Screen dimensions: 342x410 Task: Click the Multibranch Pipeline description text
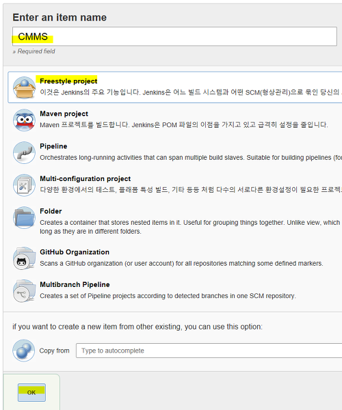(x=168, y=296)
